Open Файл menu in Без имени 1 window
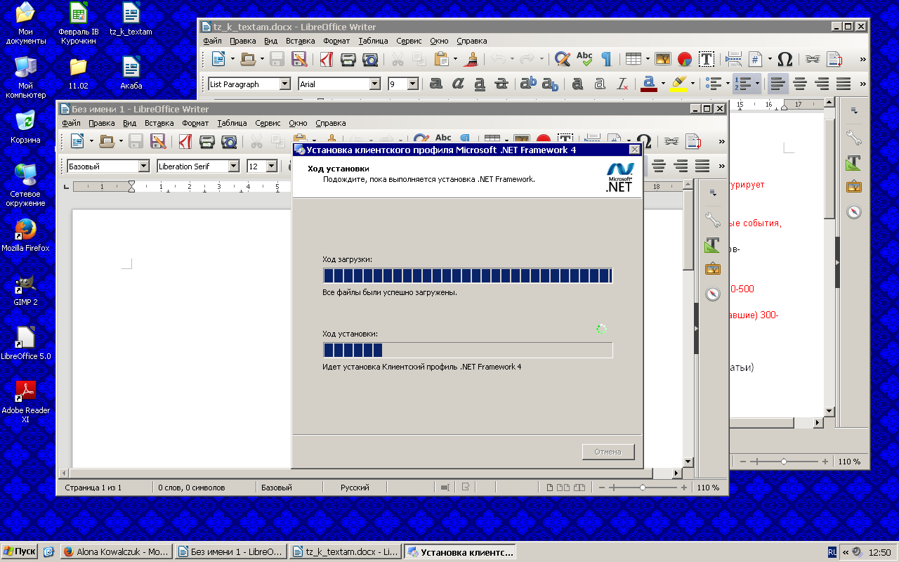This screenshot has width=899, height=562. [71, 123]
